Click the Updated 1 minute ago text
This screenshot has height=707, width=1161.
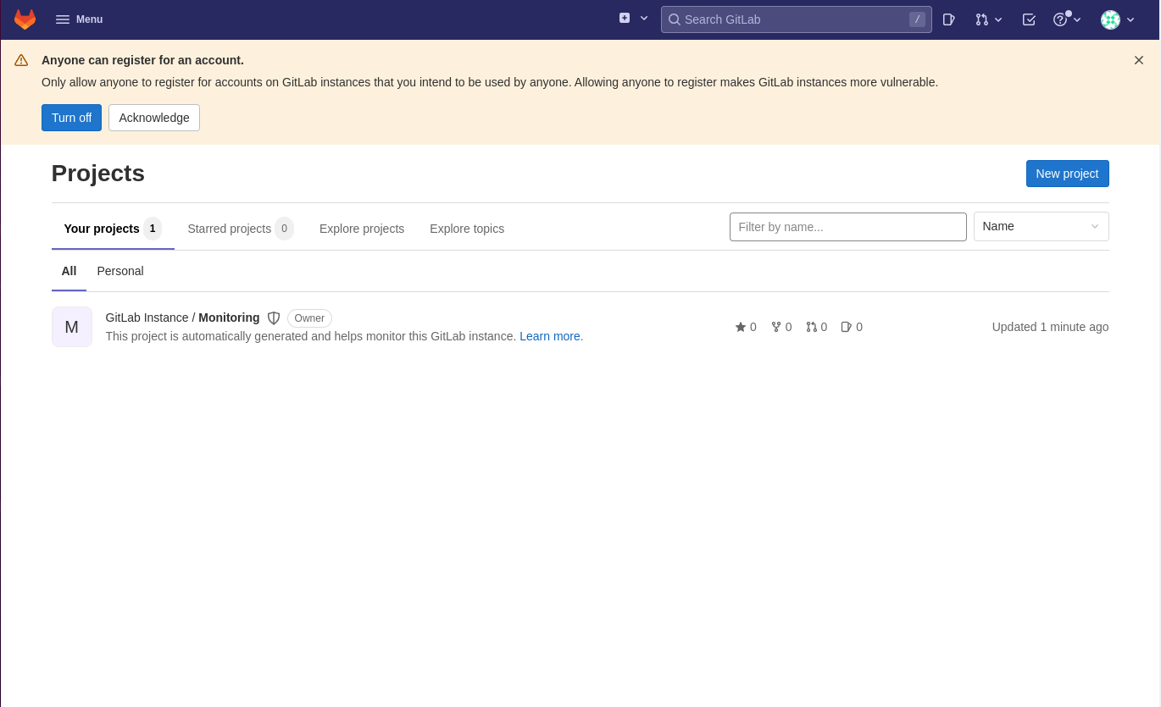coord(1050,327)
